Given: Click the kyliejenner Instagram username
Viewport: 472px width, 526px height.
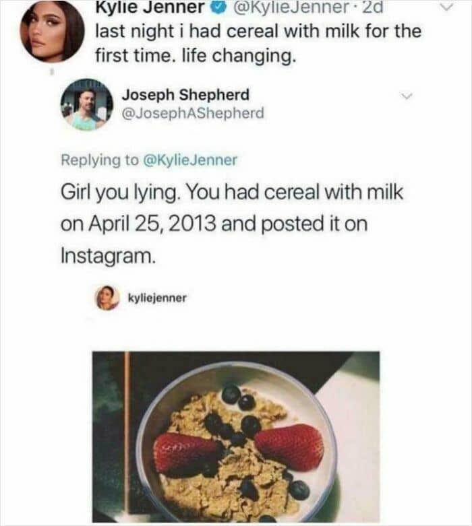Looking at the screenshot, I should click(158, 297).
